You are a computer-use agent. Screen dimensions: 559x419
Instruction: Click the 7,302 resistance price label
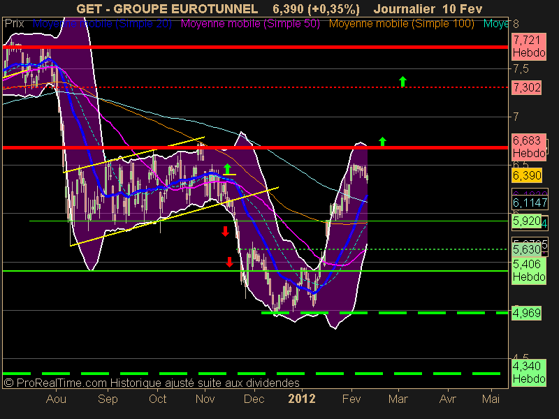pyautogui.click(x=527, y=87)
